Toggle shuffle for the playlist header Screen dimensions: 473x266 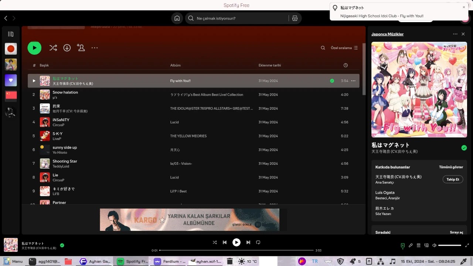pos(53,48)
